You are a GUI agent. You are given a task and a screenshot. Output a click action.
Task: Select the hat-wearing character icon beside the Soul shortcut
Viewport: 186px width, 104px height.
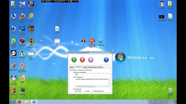point(83,42)
